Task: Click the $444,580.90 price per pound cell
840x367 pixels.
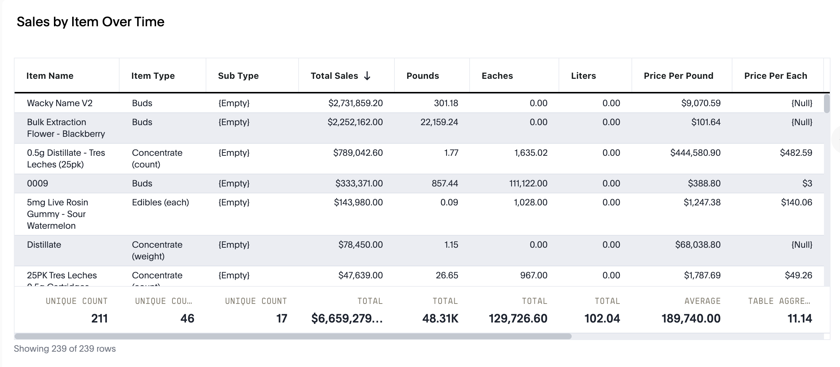Action: point(695,153)
